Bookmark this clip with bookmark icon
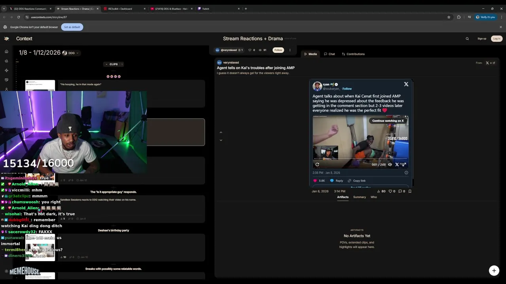 coord(410,191)
